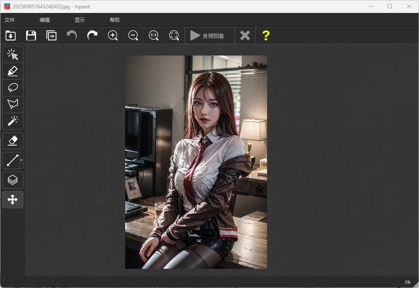Screen dimensions: 419x288
Task: Open help with yellow question mark
Action: 266,35
